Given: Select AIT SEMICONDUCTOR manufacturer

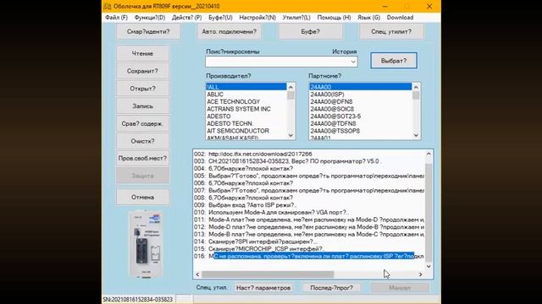Looking at the screenshot, I should click(x=246, y=131).
